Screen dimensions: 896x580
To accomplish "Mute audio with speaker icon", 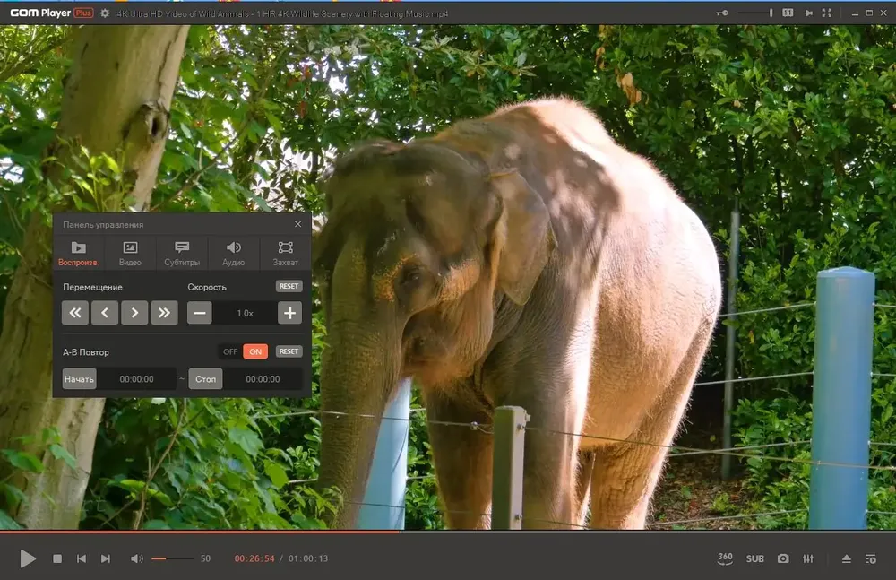I will coord(136,558).
